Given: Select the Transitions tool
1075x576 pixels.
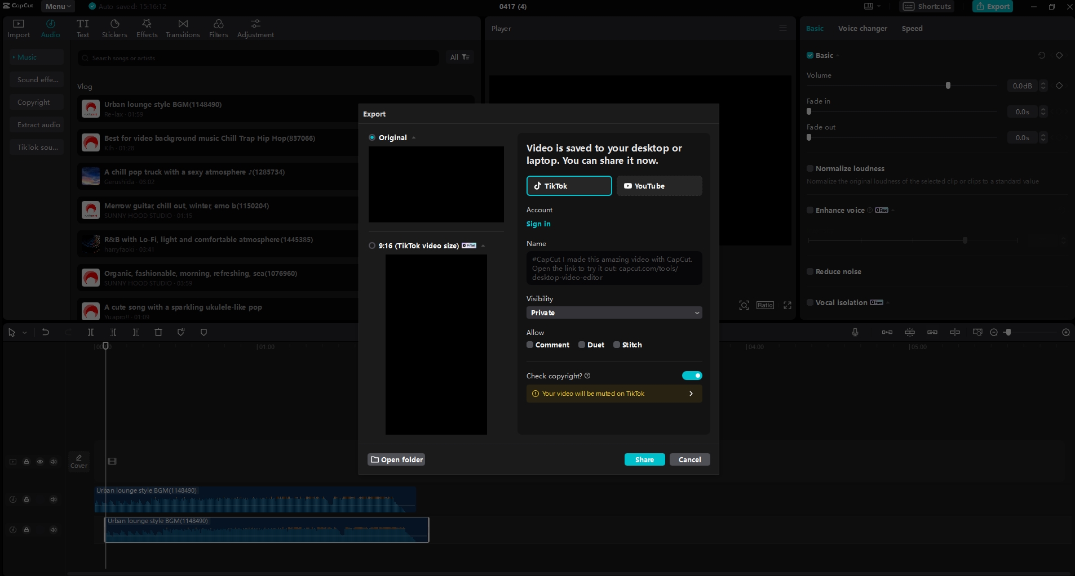Looking at the screenshot, I should coord(182,28).
